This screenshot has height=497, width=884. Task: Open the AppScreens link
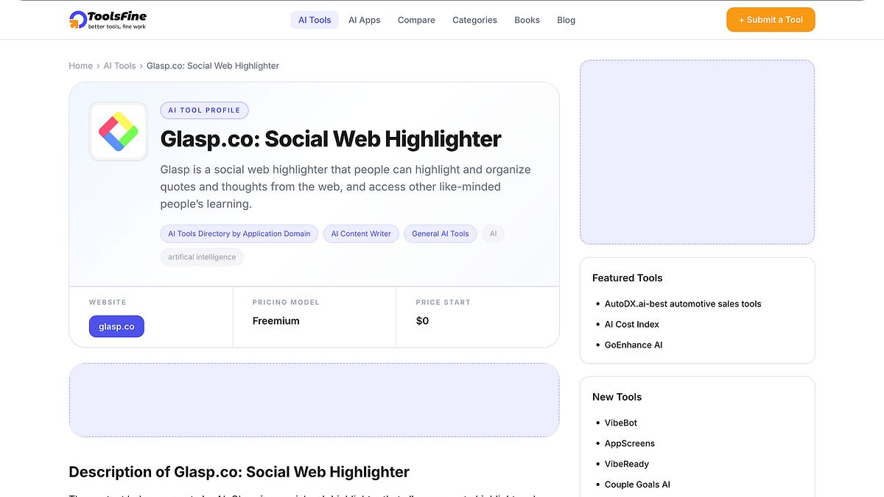tap(630, 443)
